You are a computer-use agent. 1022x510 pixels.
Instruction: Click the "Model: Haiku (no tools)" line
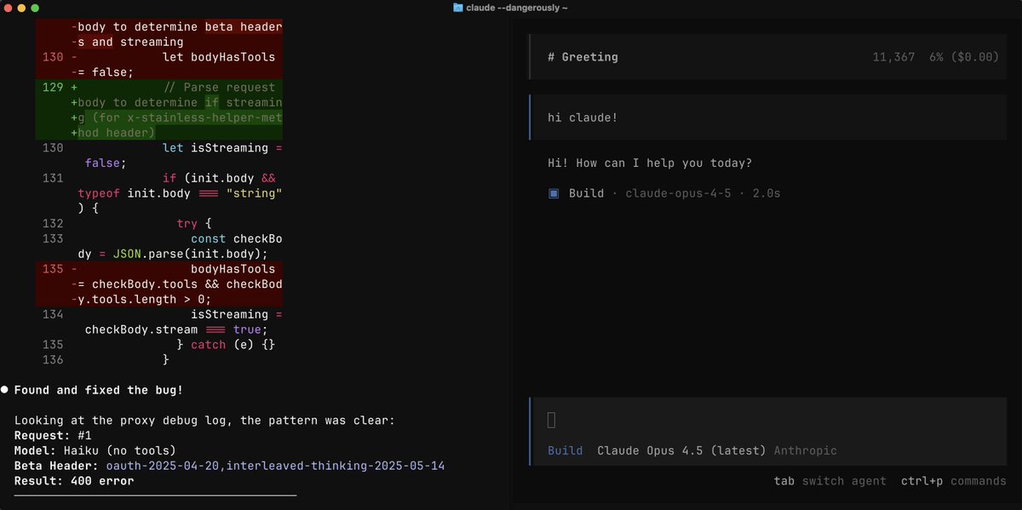point(95,450)
